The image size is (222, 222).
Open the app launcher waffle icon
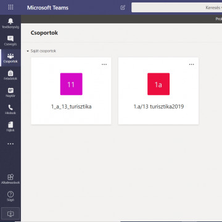(10, 7)
